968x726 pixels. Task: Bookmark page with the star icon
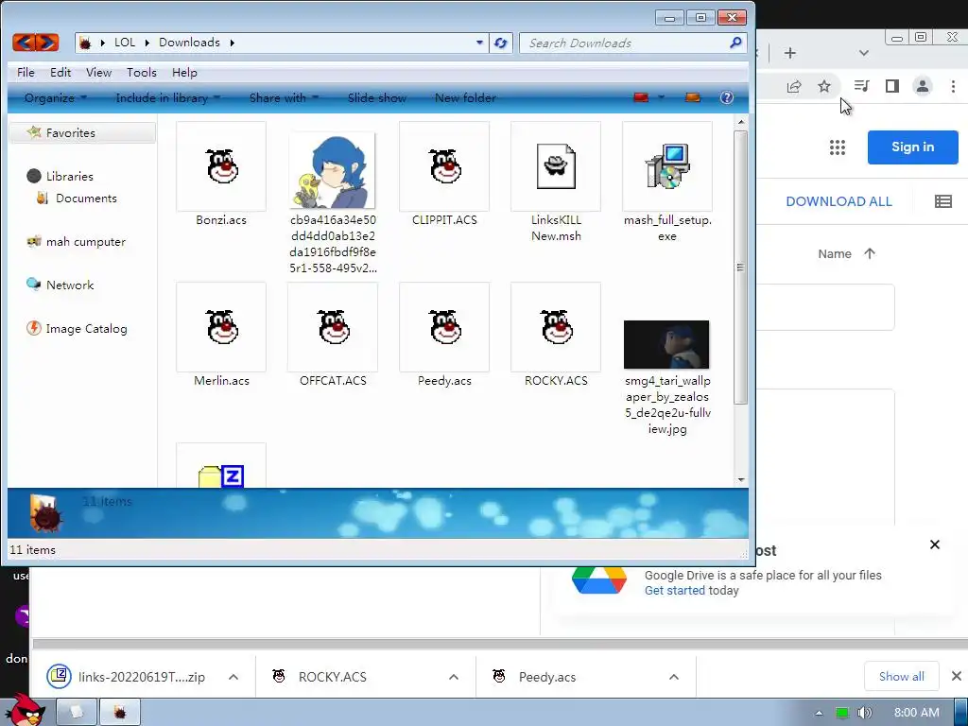click(x=824, y=86)
